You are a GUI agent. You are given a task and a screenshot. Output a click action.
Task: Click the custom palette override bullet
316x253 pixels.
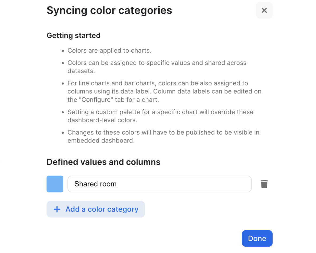(160, 116)
